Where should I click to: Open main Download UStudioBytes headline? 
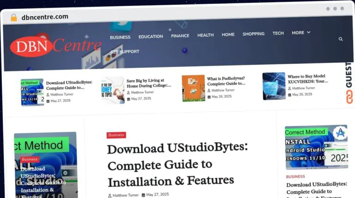[177, 164]
